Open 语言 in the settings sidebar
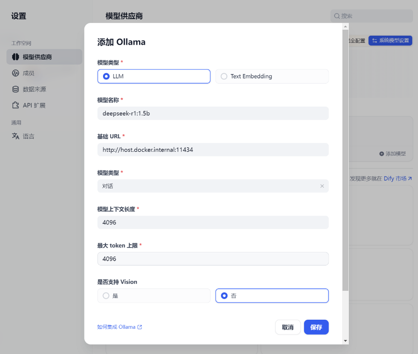418x354 pixels. [x=44, y=136]
